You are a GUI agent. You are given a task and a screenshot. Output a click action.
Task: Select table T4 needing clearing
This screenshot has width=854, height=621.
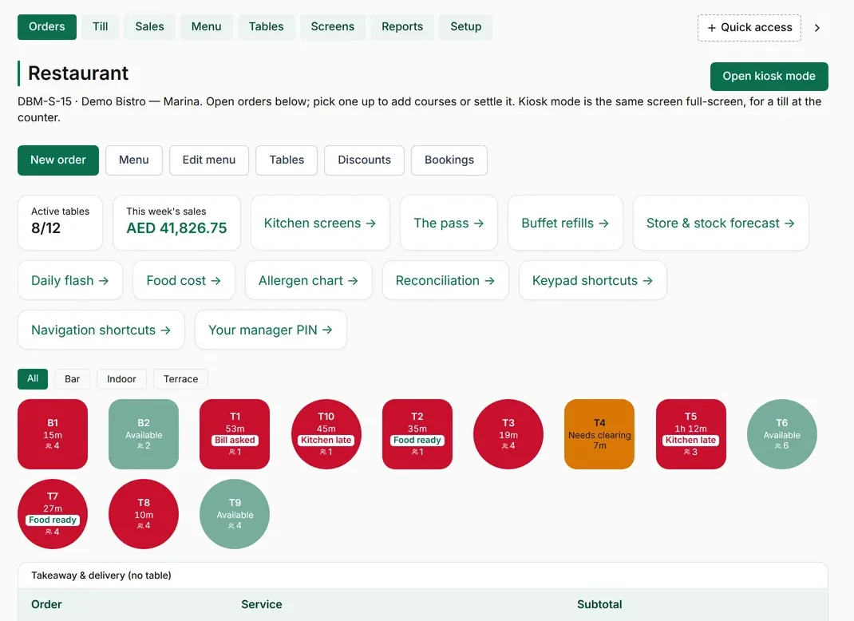pyautogui.click(x=599, y=434)
